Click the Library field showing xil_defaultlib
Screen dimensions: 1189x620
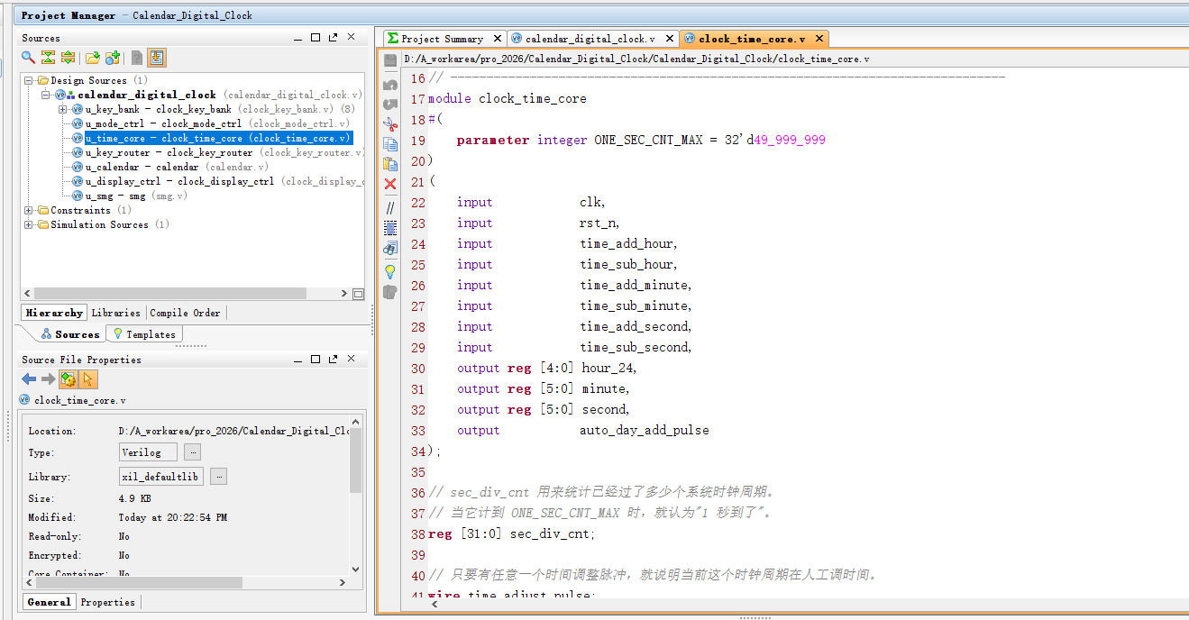click(161, 477)
